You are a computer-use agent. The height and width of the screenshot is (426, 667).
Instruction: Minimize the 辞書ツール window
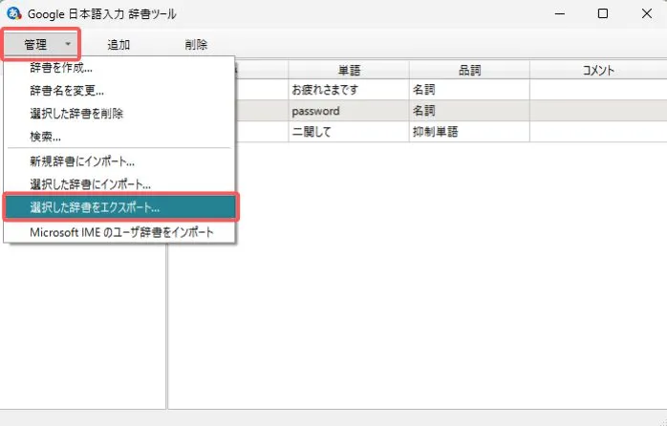(x=560, y=13)
